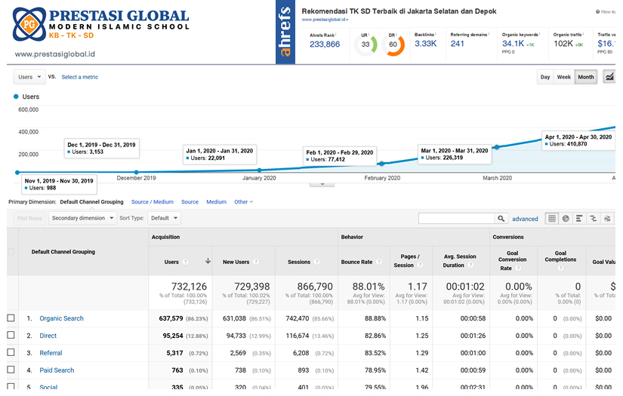The image size is (623, 396).
Task: Click the total Users value 732,126
Action: click(x=189, y=287)
